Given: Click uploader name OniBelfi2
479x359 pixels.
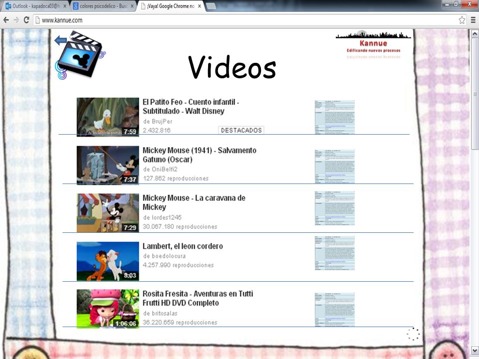Looking at the screenshot, I should [164, 169].
